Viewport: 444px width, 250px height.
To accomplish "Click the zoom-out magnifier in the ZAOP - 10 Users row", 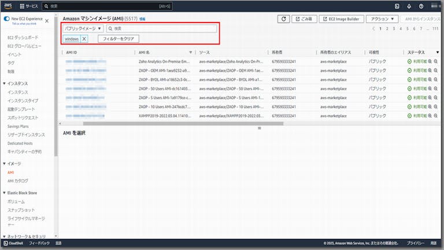I will (x=436, y=107).
